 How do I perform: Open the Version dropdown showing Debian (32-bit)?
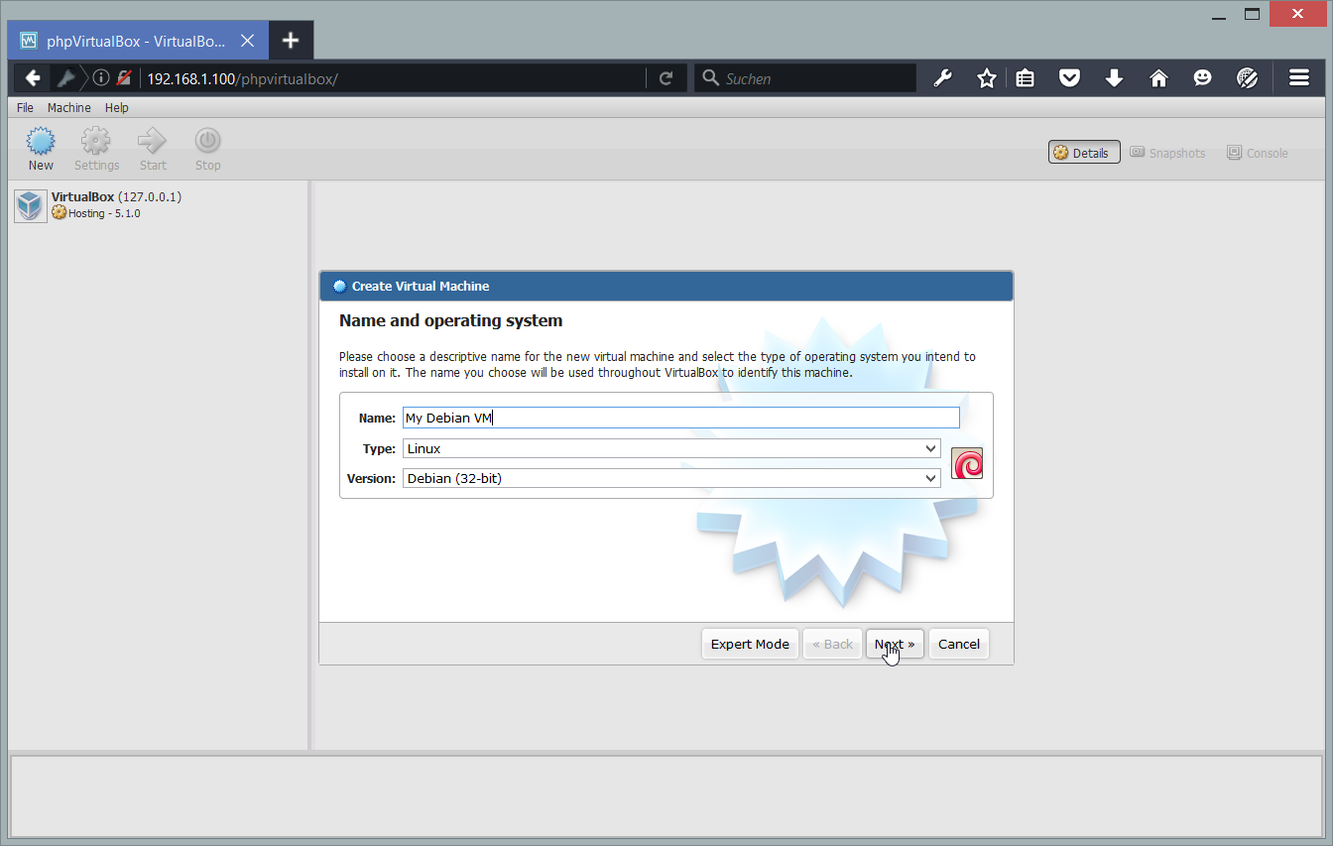pyautogui.click(x=671, y=478)
